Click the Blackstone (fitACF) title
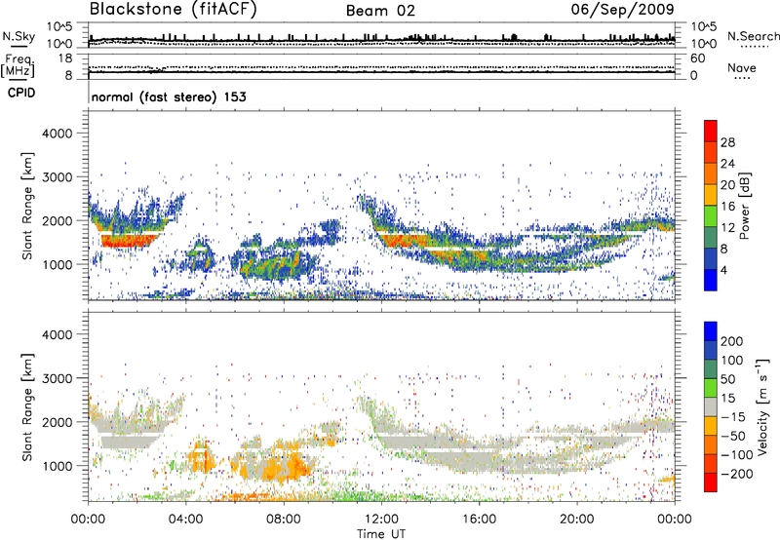Image resolution: width=780 pixels, height=540 pixels. [x=174, y=10]
